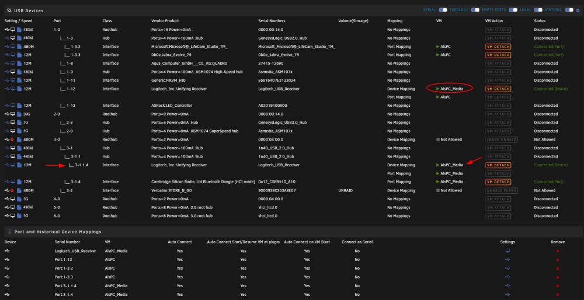Viewport: 584px width, 300px height.
Task: Click the monitor icon on row 6-0
Action: coord(13,216)
